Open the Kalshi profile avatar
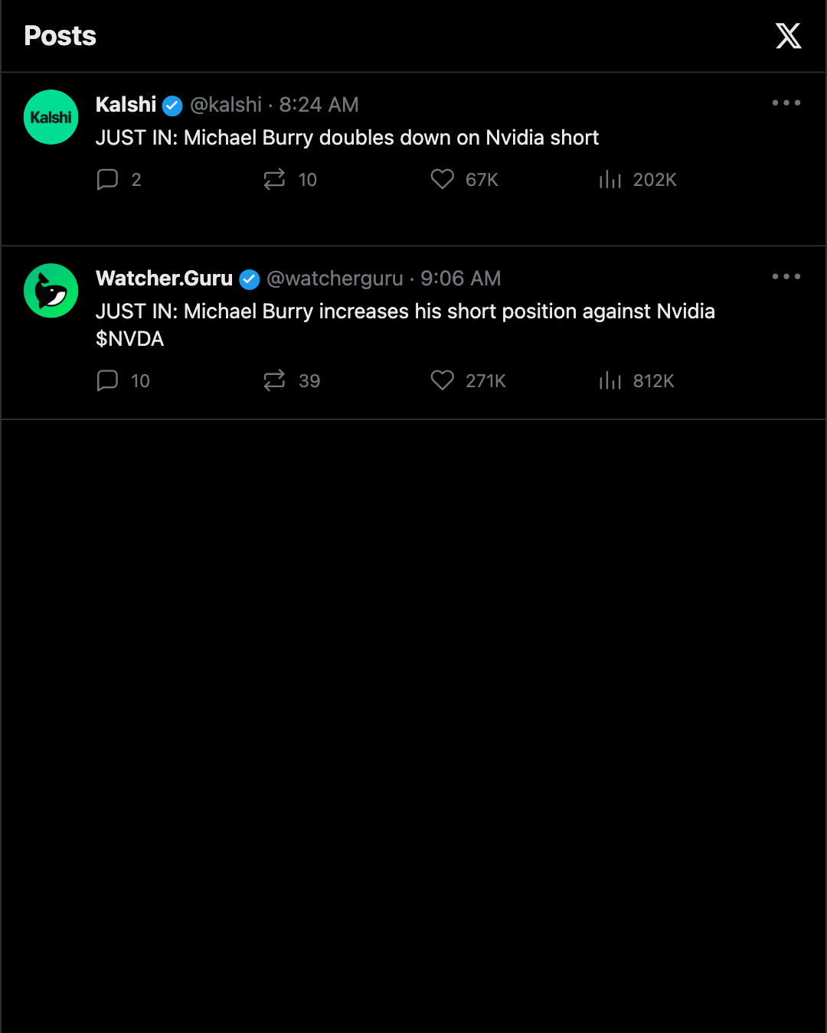 click(x=51, y=117)
